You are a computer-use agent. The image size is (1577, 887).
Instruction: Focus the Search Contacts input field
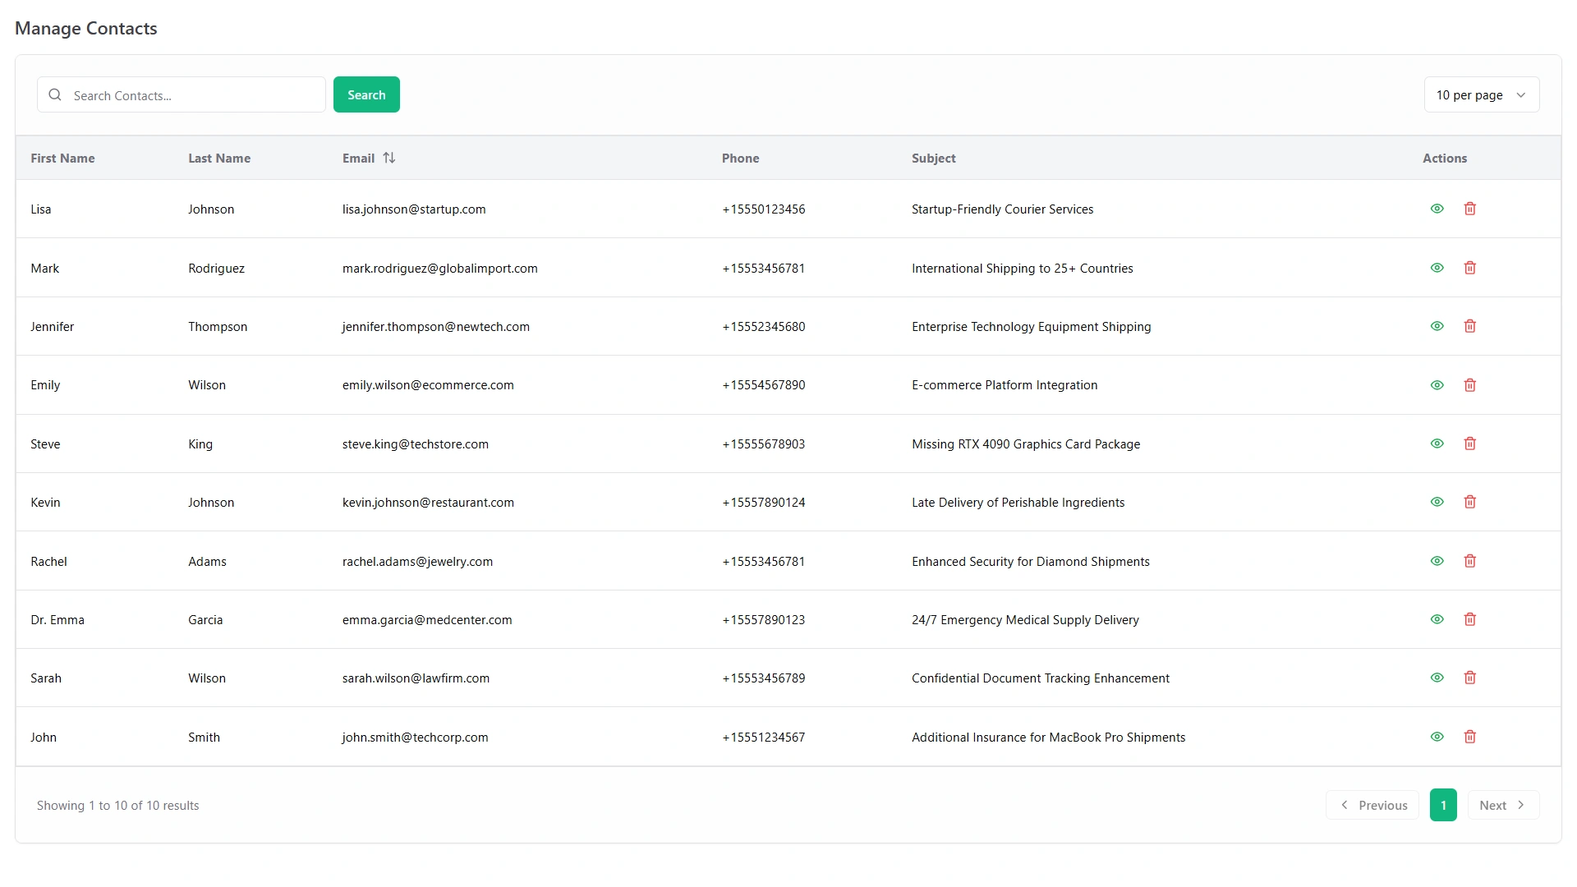(182, 94)
